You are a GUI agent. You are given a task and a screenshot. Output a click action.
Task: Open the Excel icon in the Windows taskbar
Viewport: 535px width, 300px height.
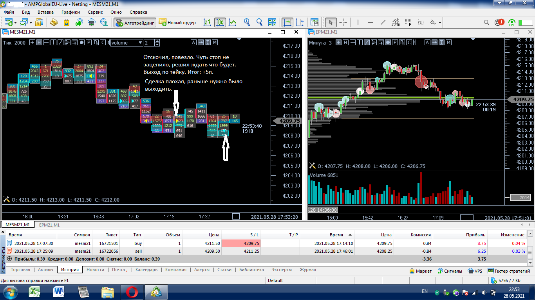click(35, 291)
